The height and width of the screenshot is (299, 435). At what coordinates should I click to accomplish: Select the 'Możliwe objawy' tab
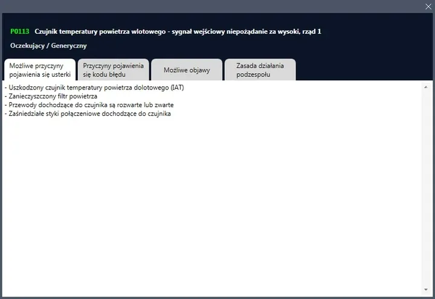point(187,70)
